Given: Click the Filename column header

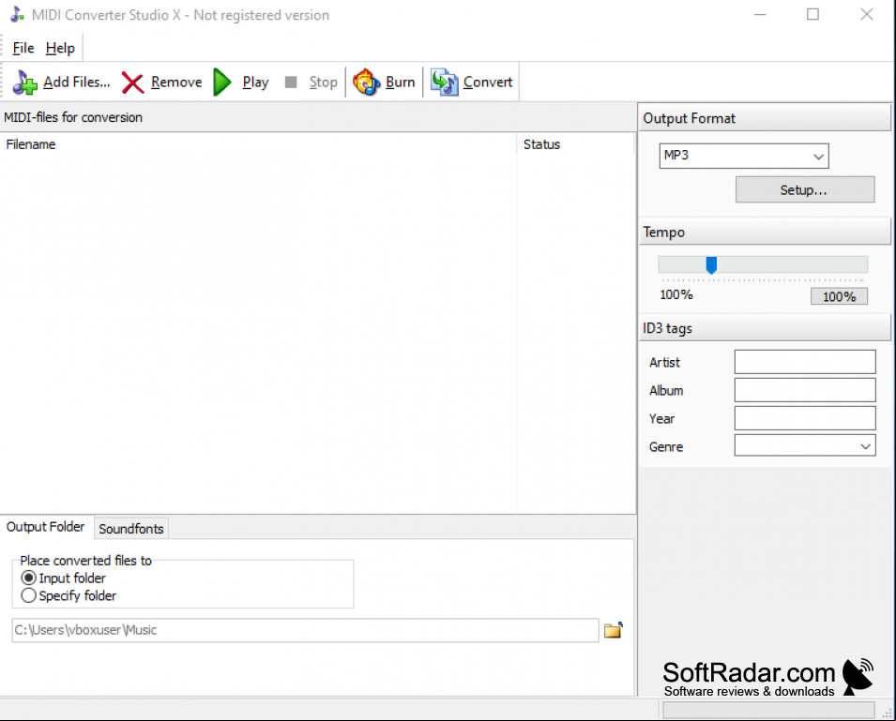Looking at the screenshot, I should tap(259, 144).
